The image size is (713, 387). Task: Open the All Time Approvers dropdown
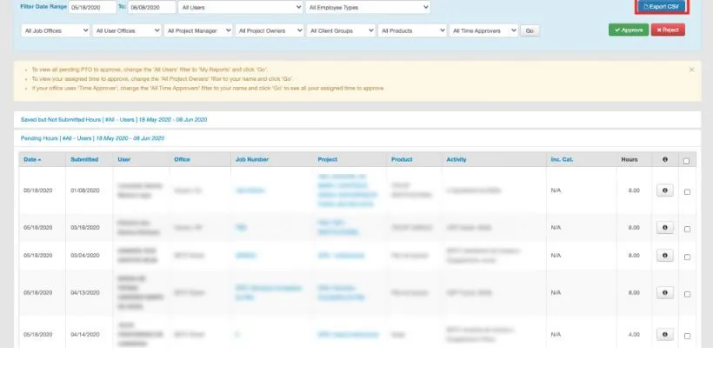[x=483, y=30]
